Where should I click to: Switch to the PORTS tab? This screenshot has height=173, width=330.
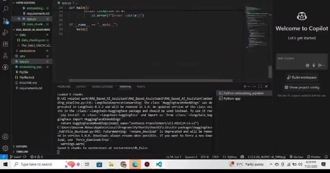click(x=141, y=86)
